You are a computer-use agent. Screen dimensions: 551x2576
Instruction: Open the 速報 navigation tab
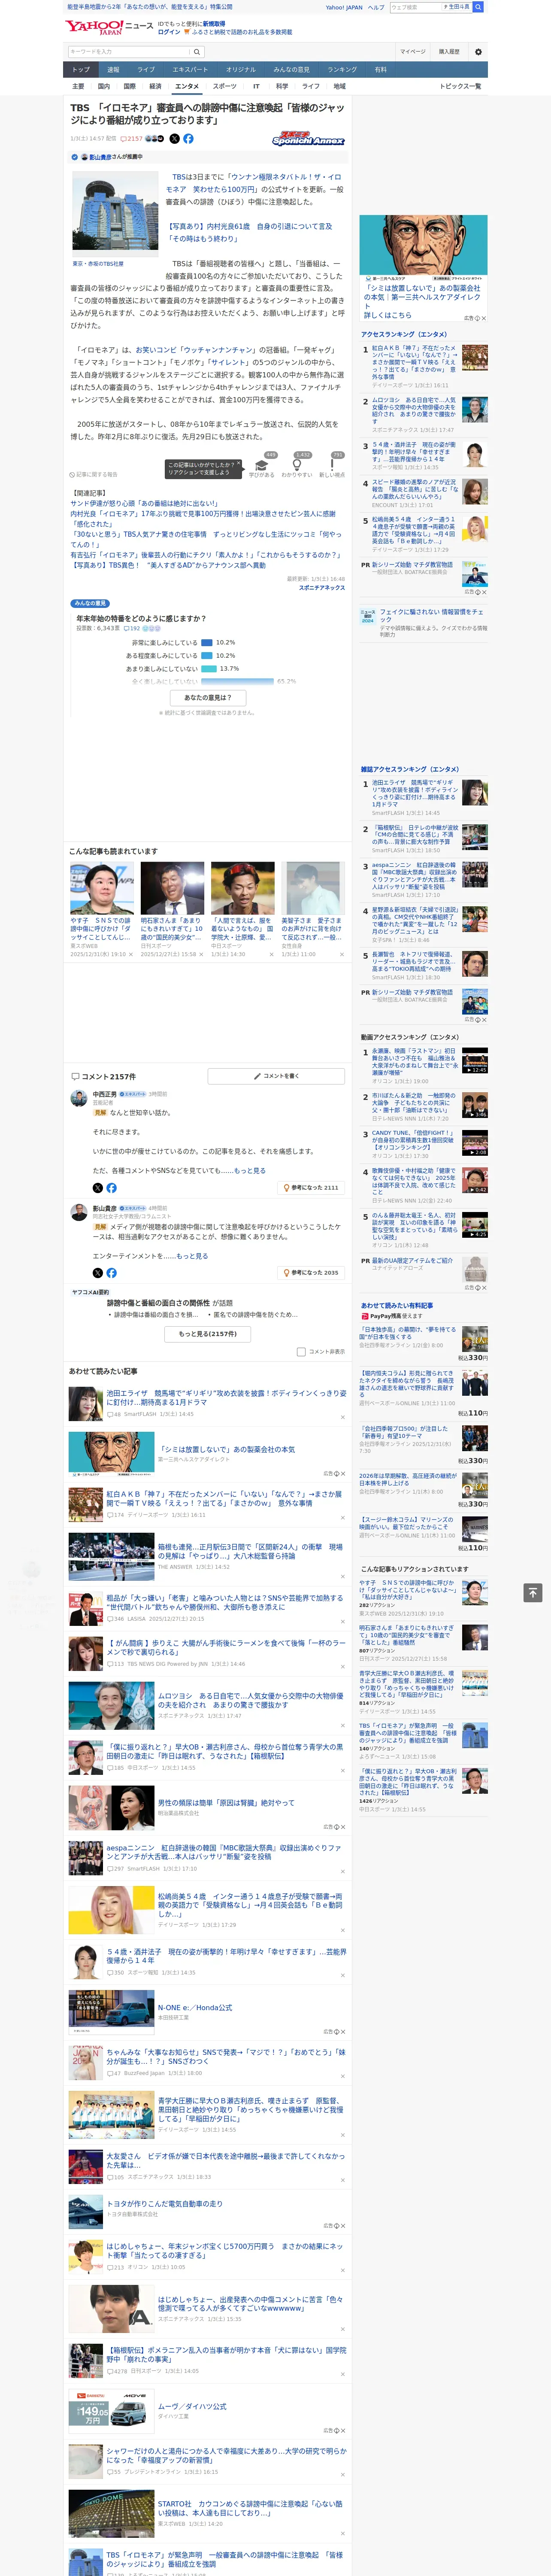click(x=113, y=70)
